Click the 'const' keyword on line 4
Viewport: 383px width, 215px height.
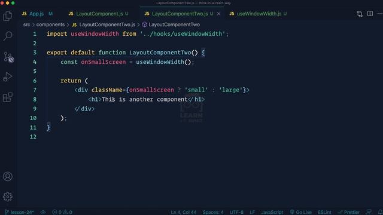69,62
